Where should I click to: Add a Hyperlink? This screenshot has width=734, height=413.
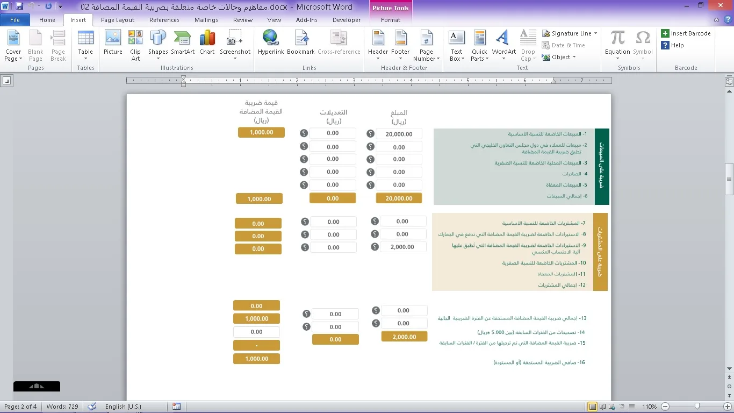270,43
